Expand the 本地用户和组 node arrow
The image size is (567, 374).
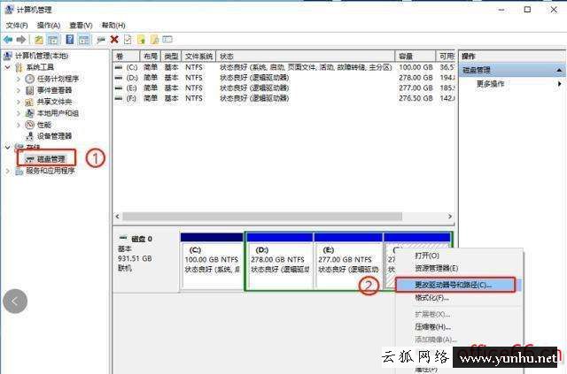(19, 113)
